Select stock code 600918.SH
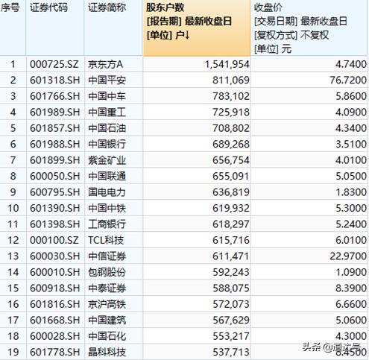369x360 pixels. pos(55,288)
